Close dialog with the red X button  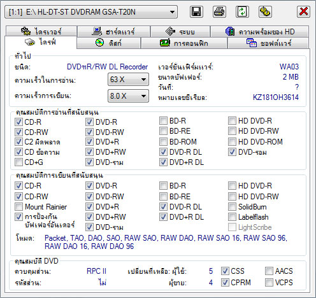pyautogui.click(x=303, y=11)
